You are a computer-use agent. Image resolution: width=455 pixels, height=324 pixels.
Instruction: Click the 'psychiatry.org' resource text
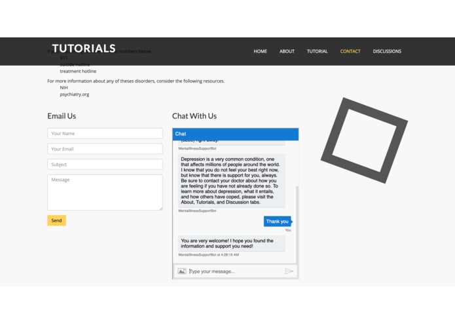[75, 94]
